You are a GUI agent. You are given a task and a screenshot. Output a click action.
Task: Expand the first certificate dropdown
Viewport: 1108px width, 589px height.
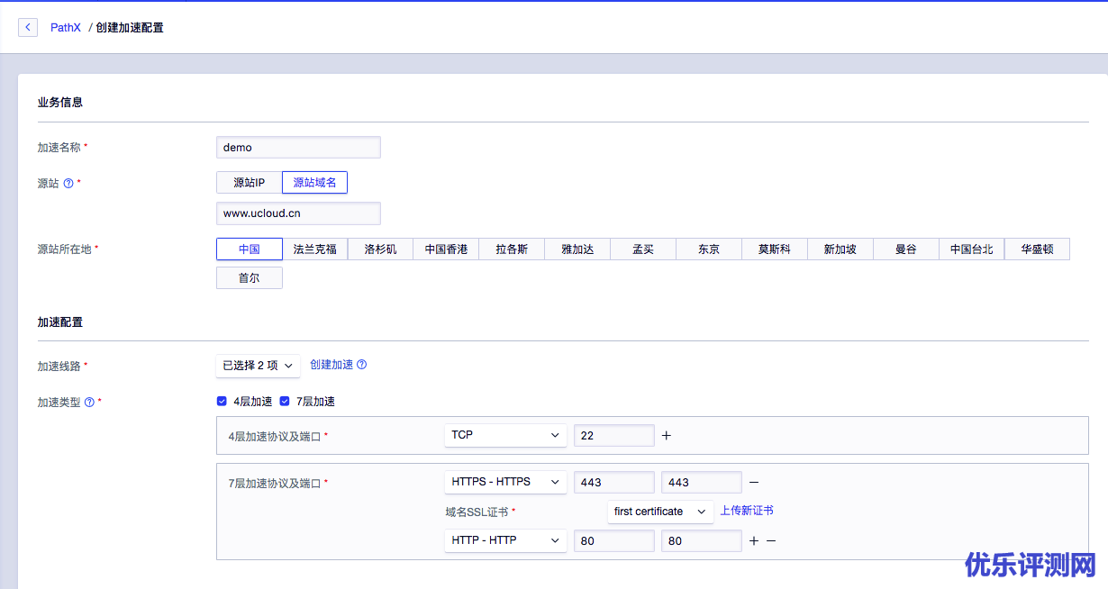(659, 512)
